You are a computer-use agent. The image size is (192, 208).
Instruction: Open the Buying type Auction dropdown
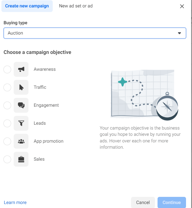[95, 33]
